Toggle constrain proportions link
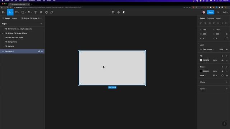The height and width of the screenshot is (129, 230). [x=227, y=34]
